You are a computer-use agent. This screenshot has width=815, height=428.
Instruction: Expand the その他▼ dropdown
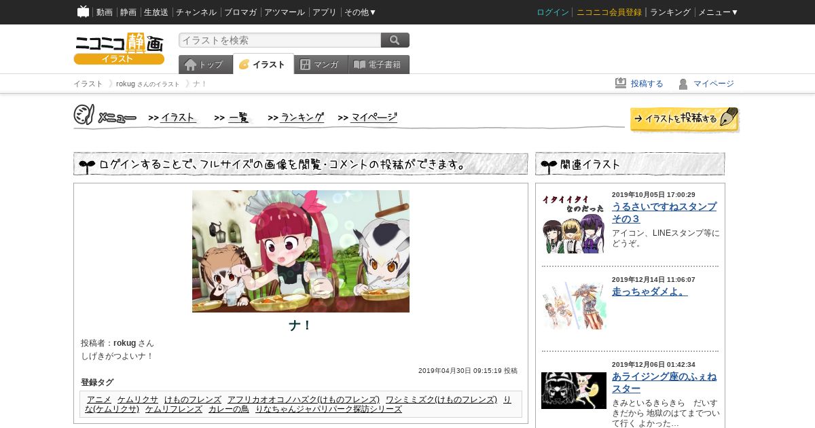360,12
